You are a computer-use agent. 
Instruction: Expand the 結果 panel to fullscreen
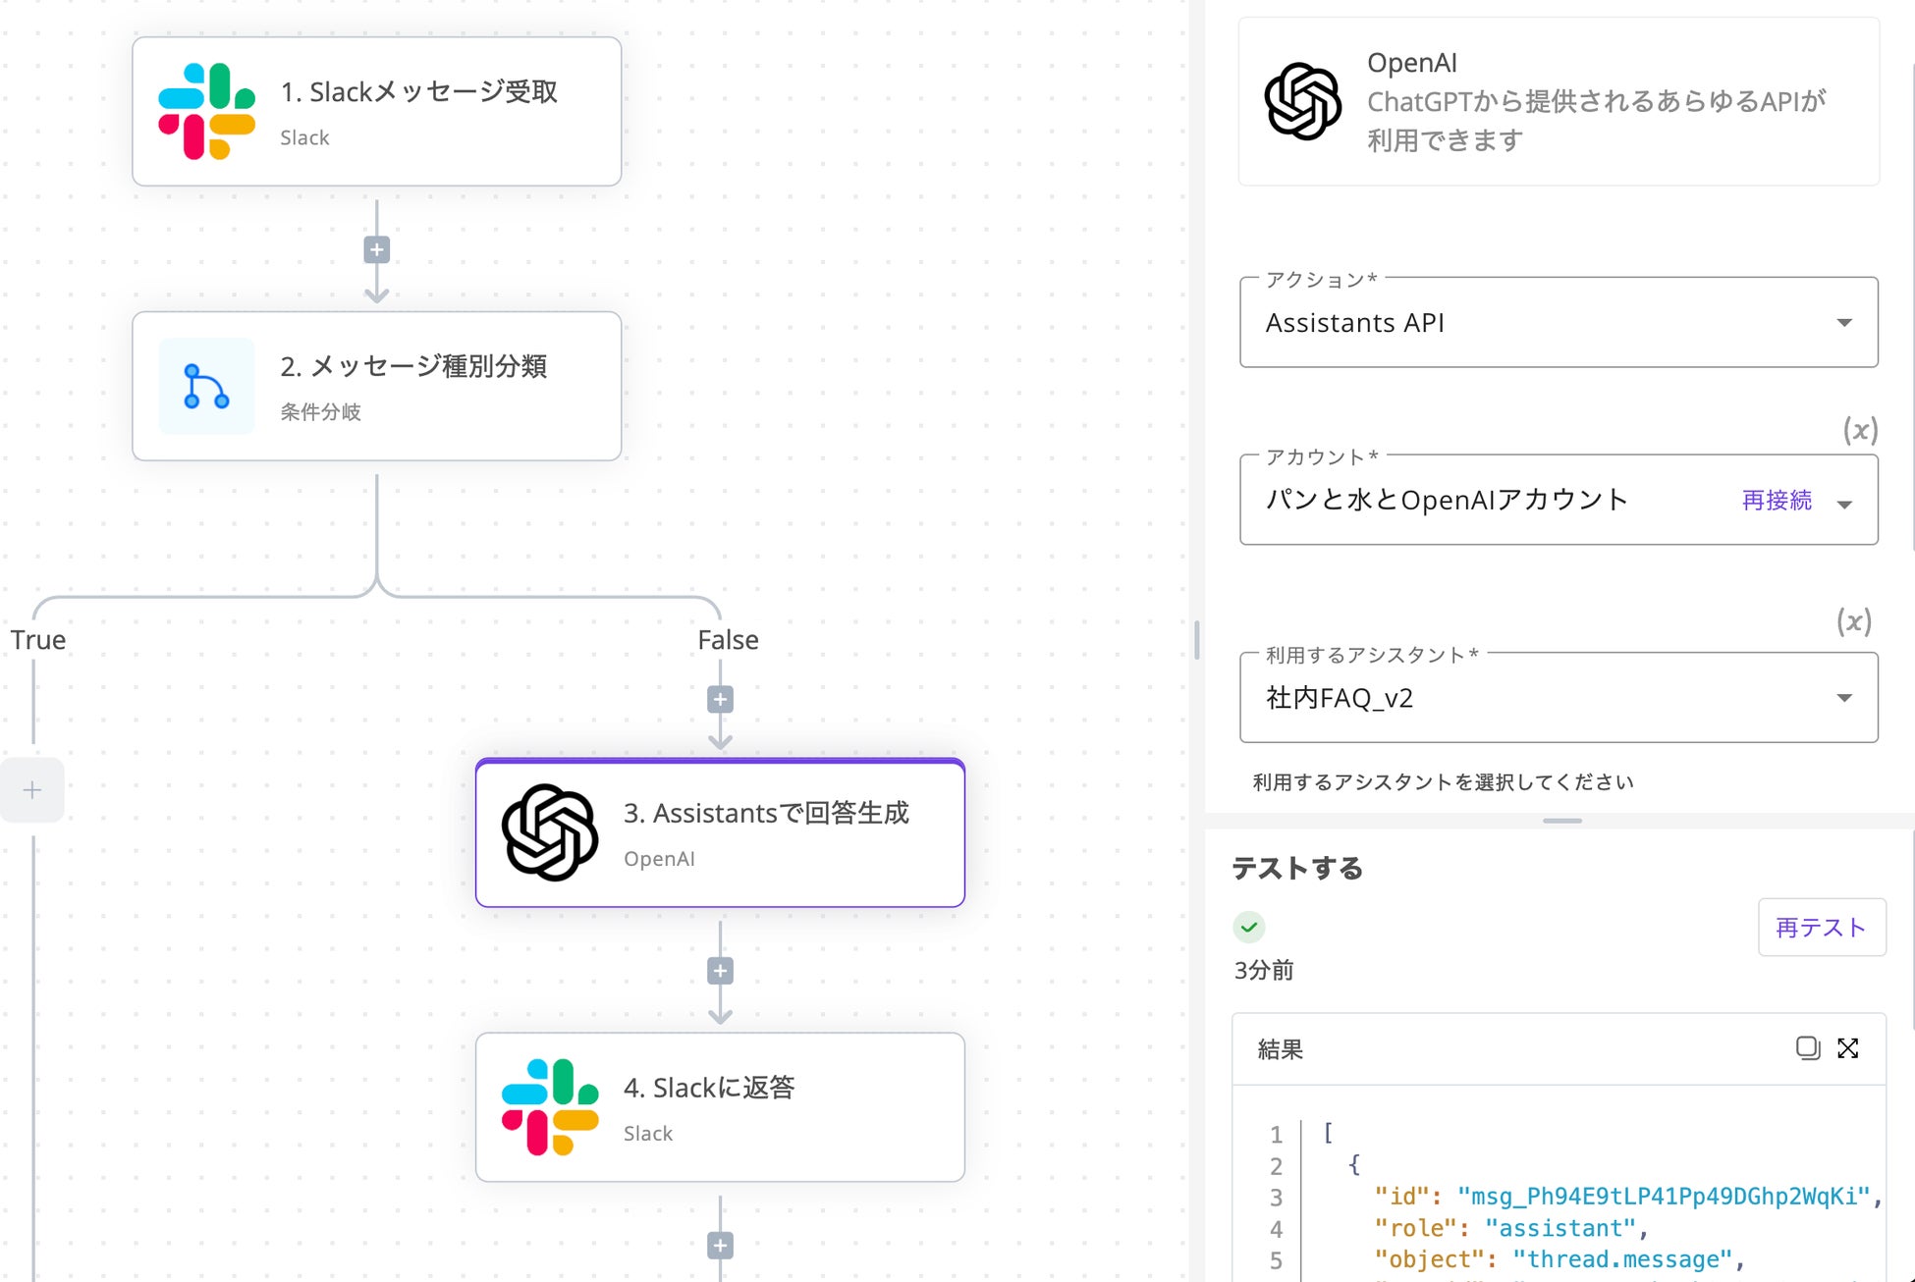click(1848, 1047)
